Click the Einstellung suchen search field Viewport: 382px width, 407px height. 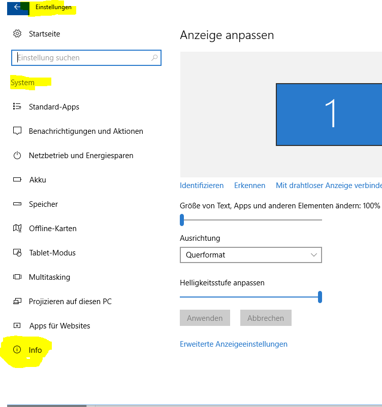point(86,58)
